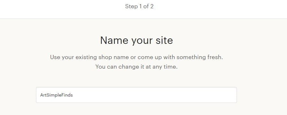Viewport: 287px width, 115px height.
Task: Click the words 'come up with' in the description
Action: pyautogui.click(x=154, y=57)
